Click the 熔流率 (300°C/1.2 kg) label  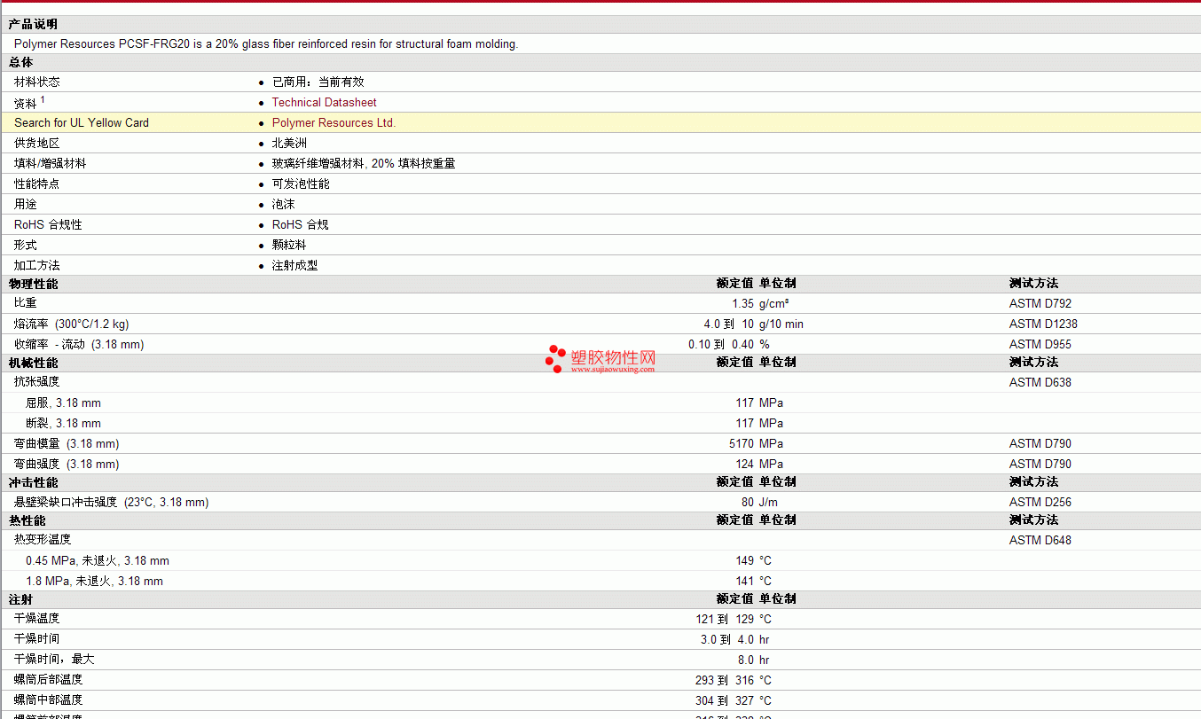point(72,324)
